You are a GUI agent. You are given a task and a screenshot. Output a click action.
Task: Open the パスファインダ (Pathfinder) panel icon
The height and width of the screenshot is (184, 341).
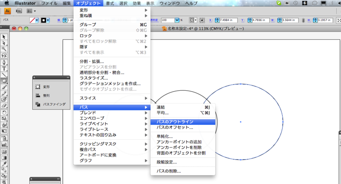[x=38, y=104]
